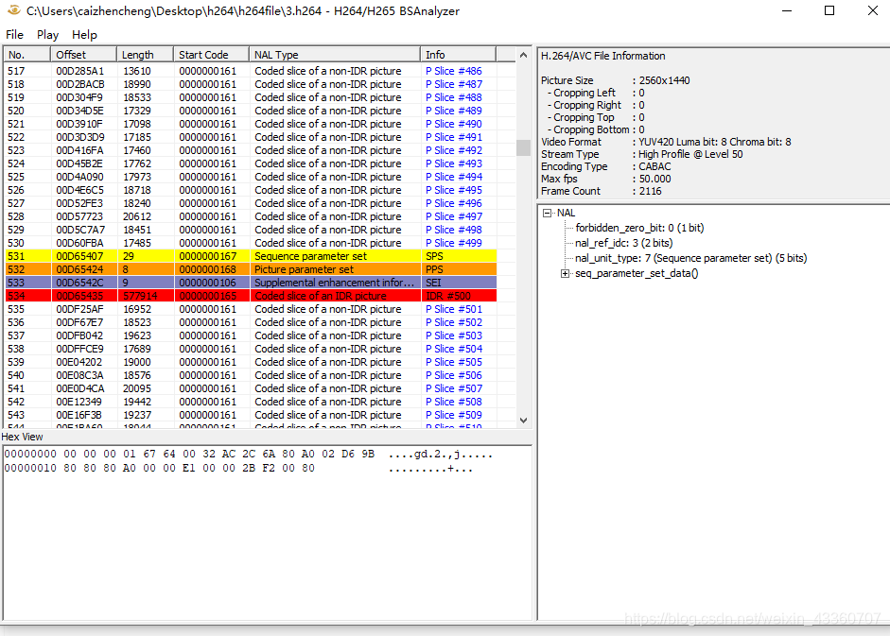
Task: Select the nal_ref_idc tree item
Action: click(x=624, y=243)
